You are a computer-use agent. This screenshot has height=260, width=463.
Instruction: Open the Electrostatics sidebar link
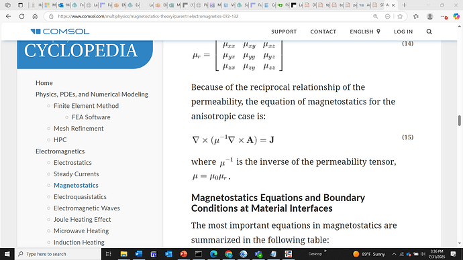coord(72,162)
